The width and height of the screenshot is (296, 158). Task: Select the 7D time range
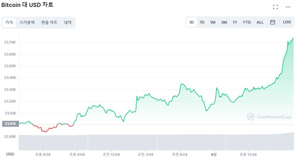pos(202,22)
